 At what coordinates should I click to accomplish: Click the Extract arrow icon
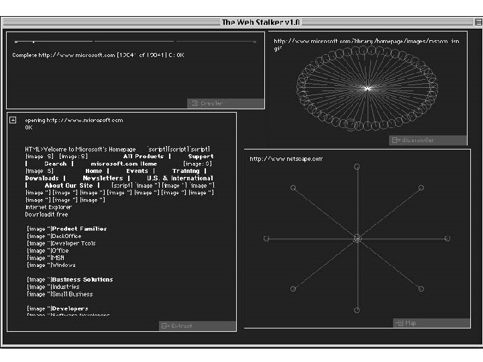coord(166,326)
